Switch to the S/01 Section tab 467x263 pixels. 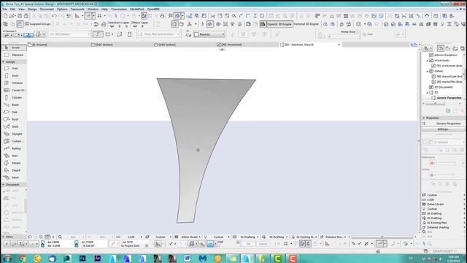pos(121,45)
